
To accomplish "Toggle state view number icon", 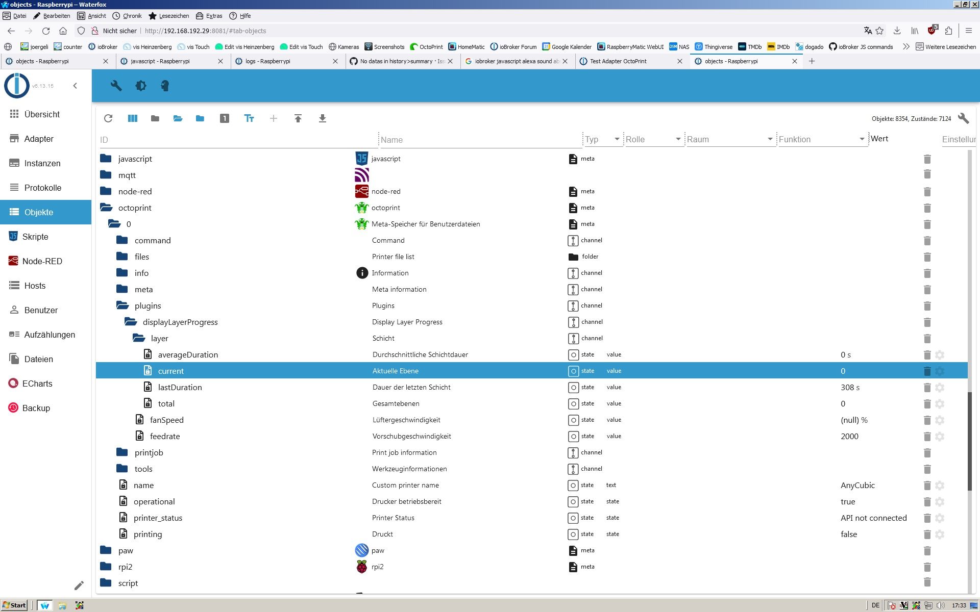I will pyautogui.click(x=225, y=118).
